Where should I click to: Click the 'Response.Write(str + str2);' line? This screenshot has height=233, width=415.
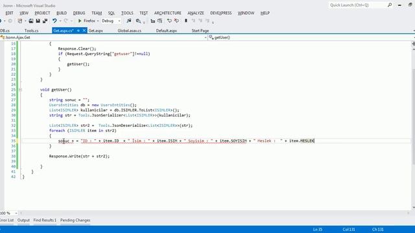[x=79, y=157]
